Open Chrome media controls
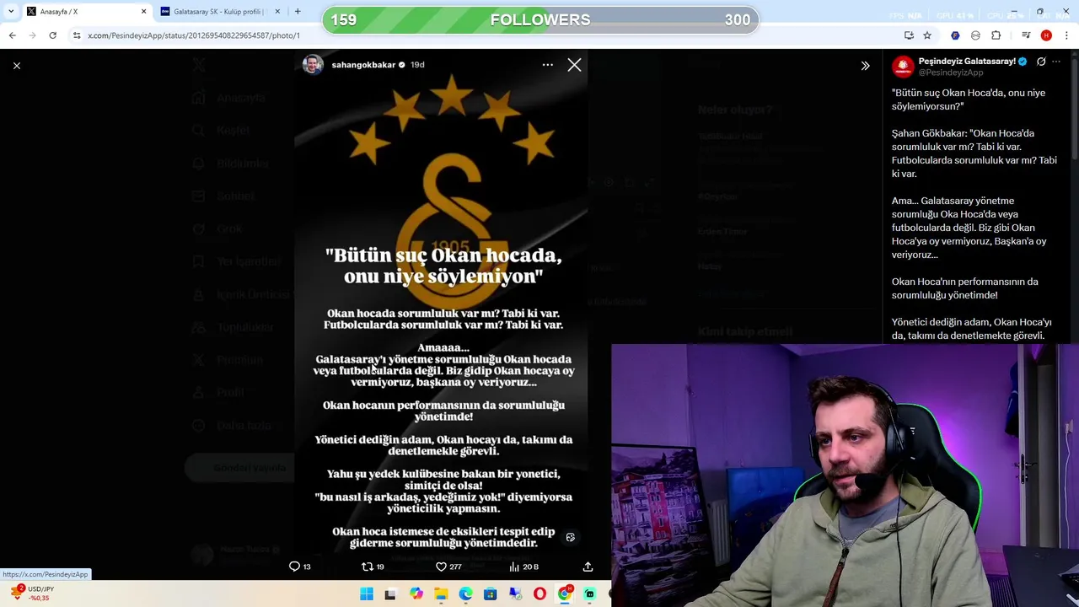1079x607 pixels. (1026, 35)
